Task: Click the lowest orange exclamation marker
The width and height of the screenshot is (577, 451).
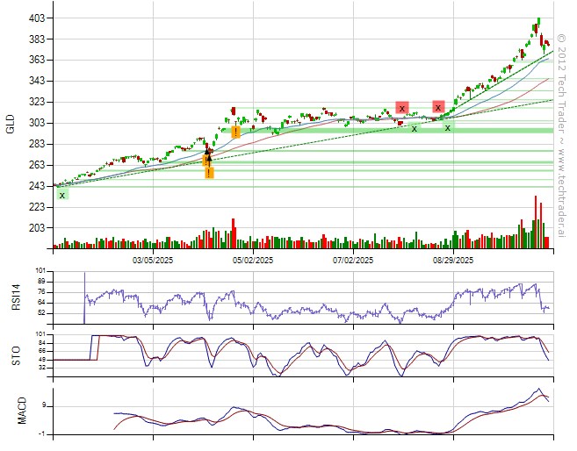Action: (209, 173)
